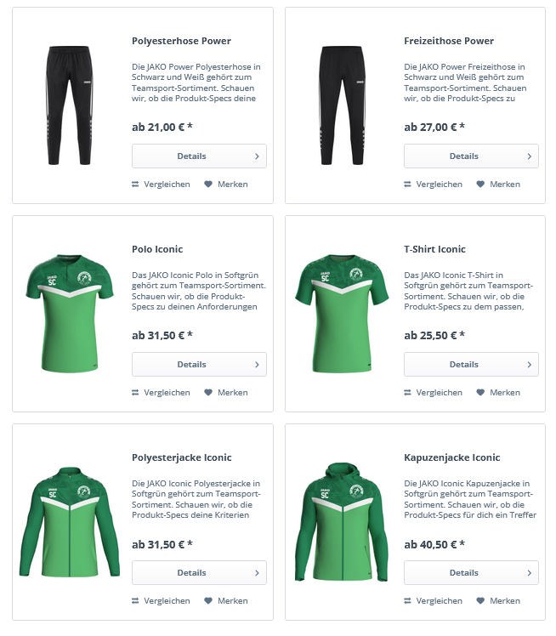
Task: Open Details for Polyesterjacke Iconic
Action: click(x=199, y=573)
